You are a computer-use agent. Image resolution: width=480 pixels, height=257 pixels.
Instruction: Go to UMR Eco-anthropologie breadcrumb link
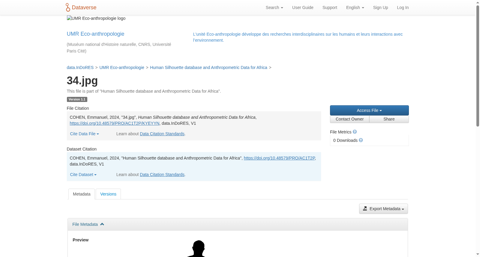coord(122,67)
